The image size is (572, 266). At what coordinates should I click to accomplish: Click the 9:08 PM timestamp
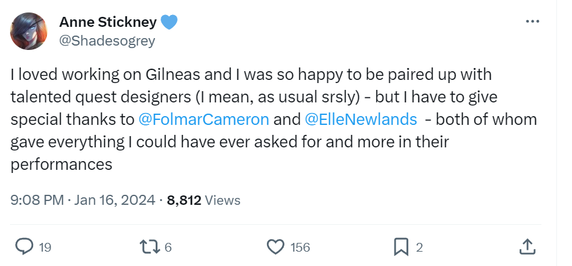[38, 200]
